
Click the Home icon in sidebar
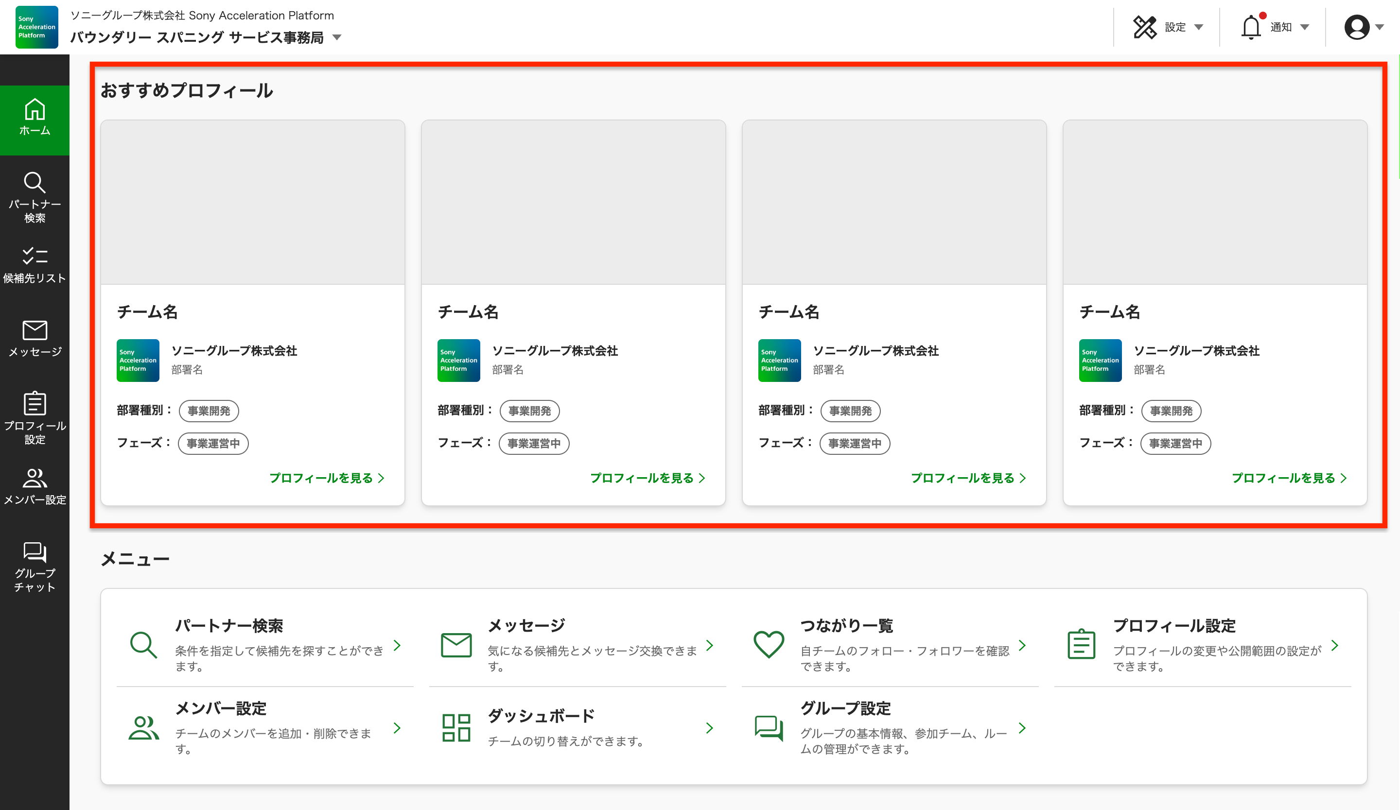35,110
